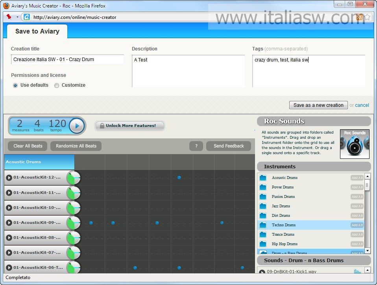Click the Sounds list scroll up arrow
Viewport: 377px width, 285px height.
(x=367, y=270)
